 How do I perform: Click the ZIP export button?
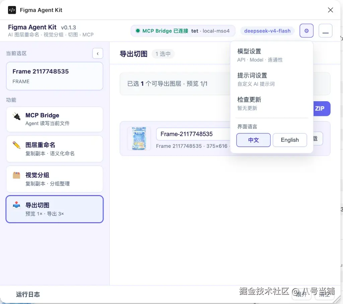point(322,109)
